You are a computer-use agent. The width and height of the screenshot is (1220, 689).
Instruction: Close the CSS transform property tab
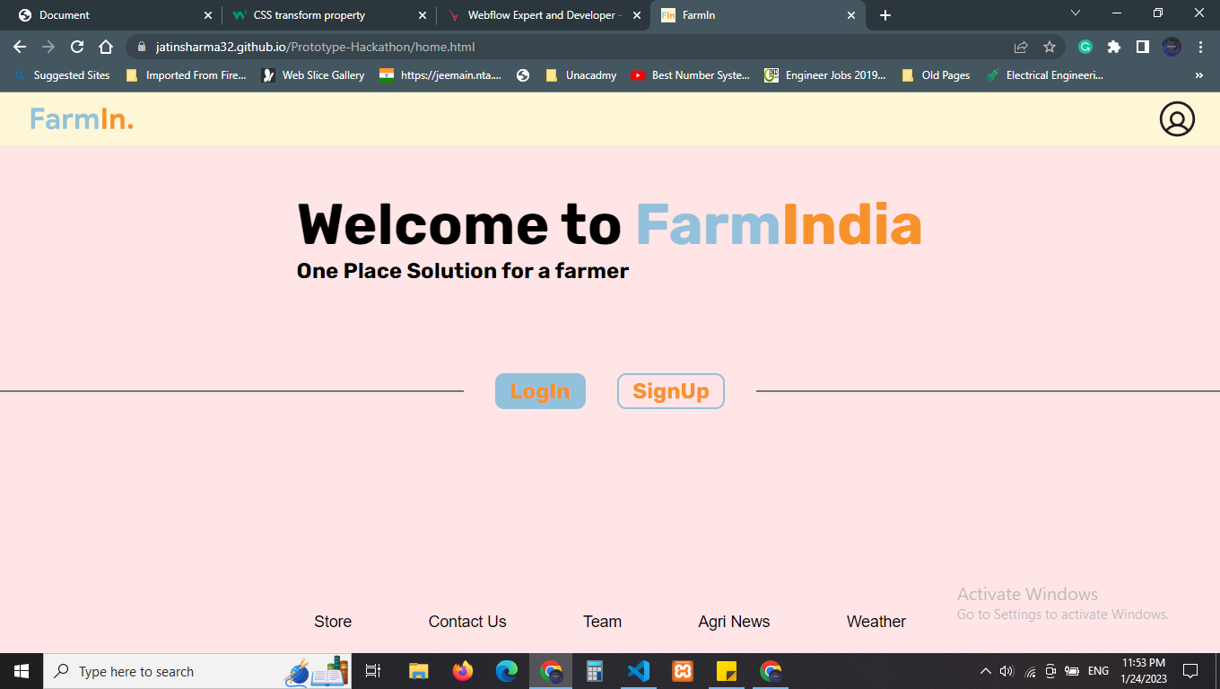coord(423,15)
